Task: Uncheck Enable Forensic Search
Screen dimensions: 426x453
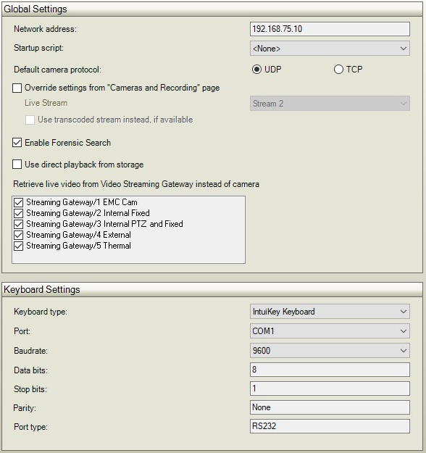Action: pos(17,143)
